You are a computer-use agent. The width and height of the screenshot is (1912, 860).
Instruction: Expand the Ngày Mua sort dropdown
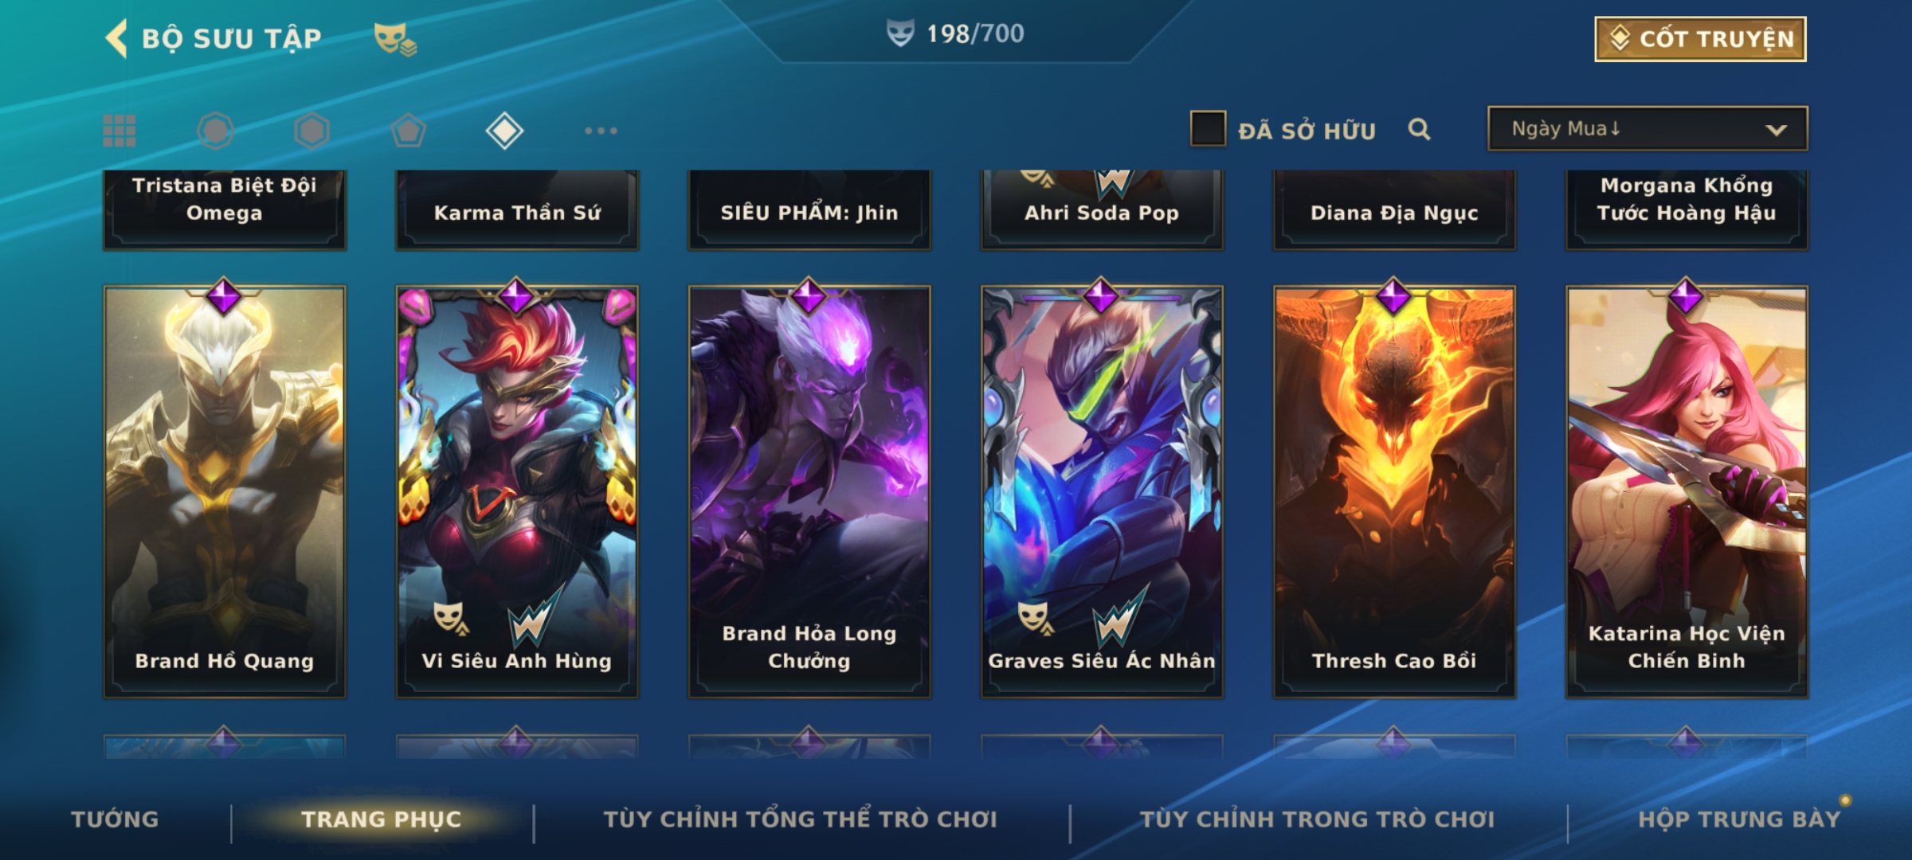coord(1648,129)
